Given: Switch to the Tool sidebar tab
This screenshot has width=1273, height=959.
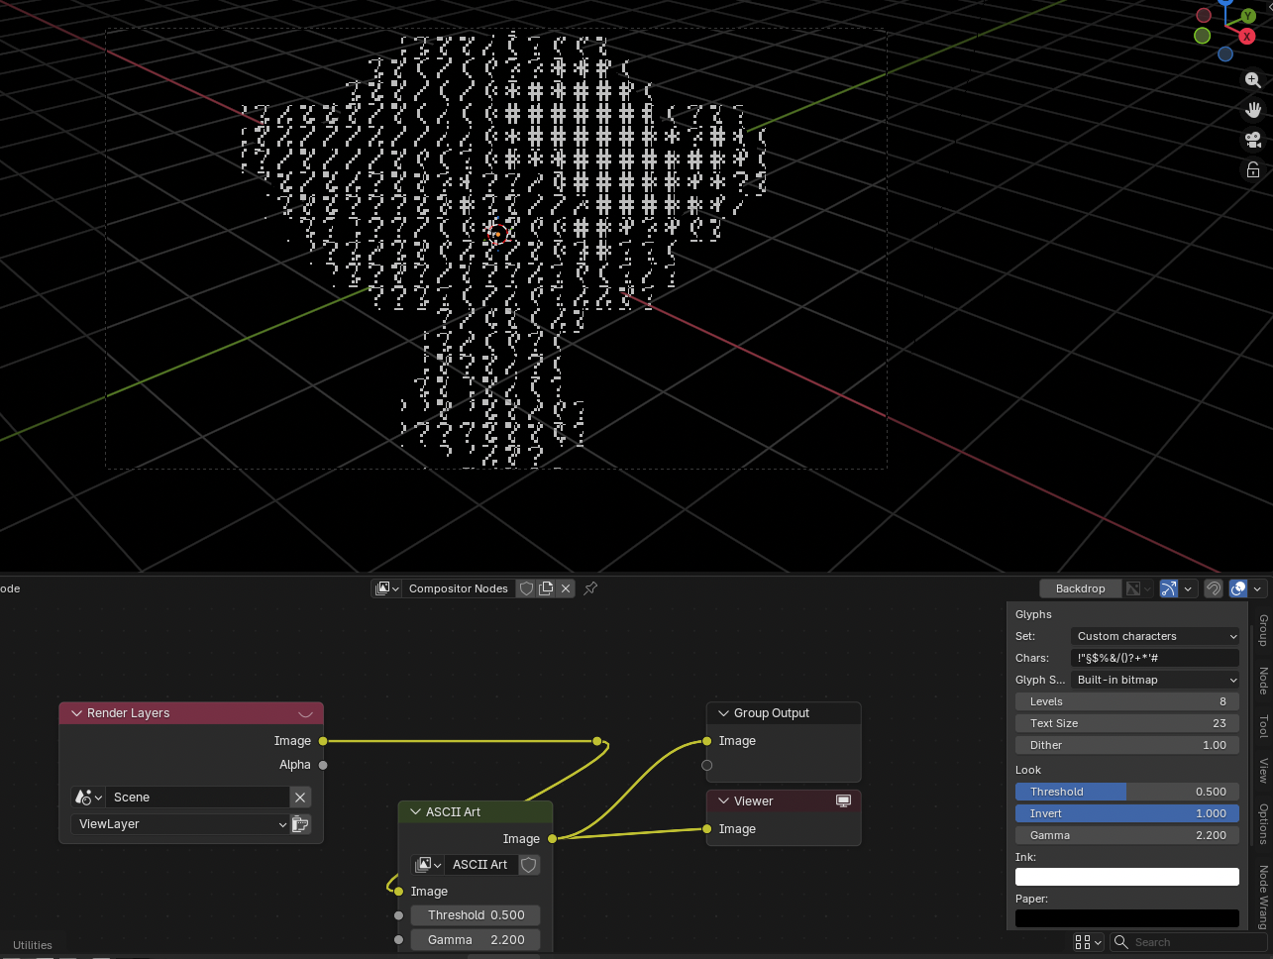Looking at the screenshot, I should pyautogui.click(x=1263, y=726).
